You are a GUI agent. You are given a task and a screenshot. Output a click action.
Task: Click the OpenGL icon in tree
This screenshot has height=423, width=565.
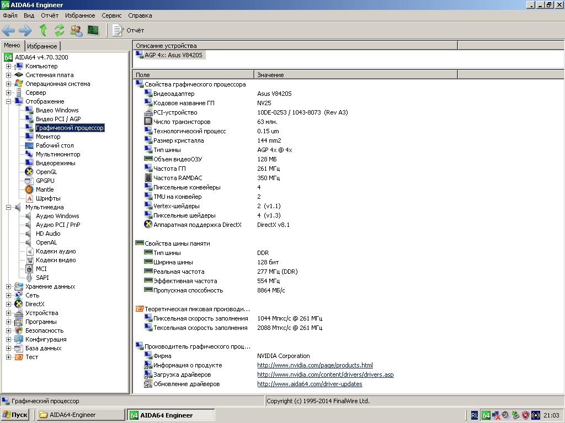(29, 172)
